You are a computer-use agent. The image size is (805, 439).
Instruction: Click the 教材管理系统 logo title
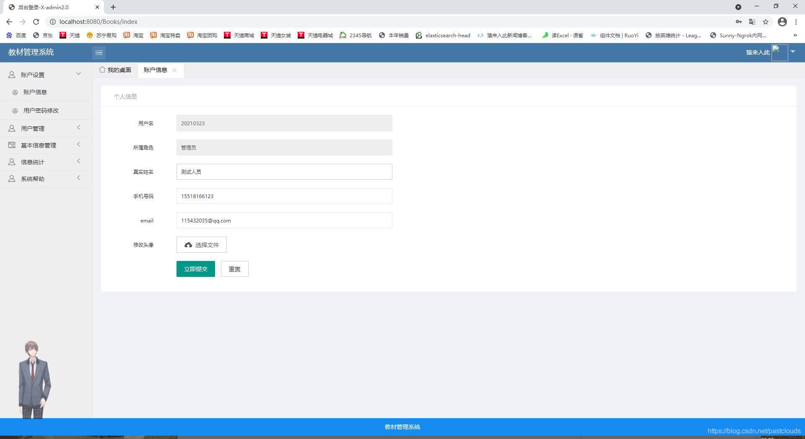[31, 52]
